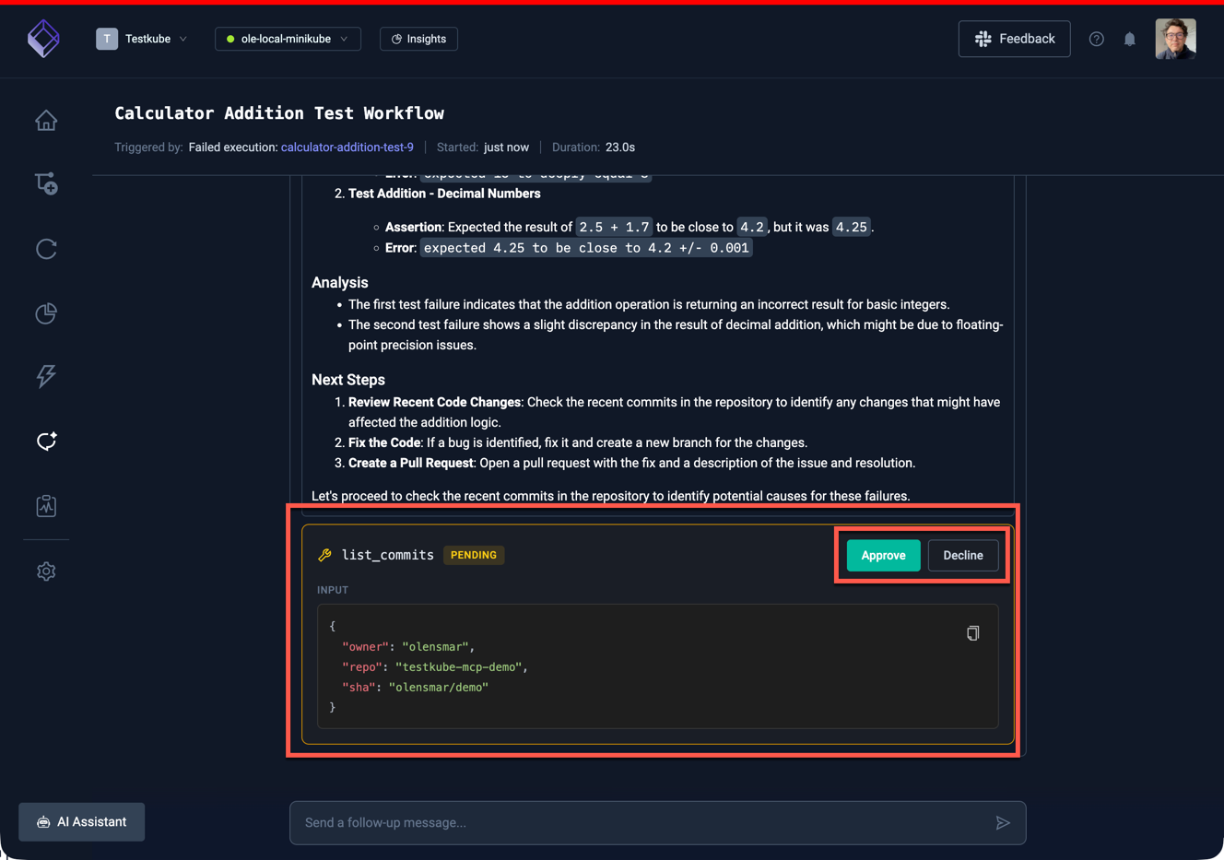Open the Home dashboard from the sidebar
1224x860 pixels.
46,120
